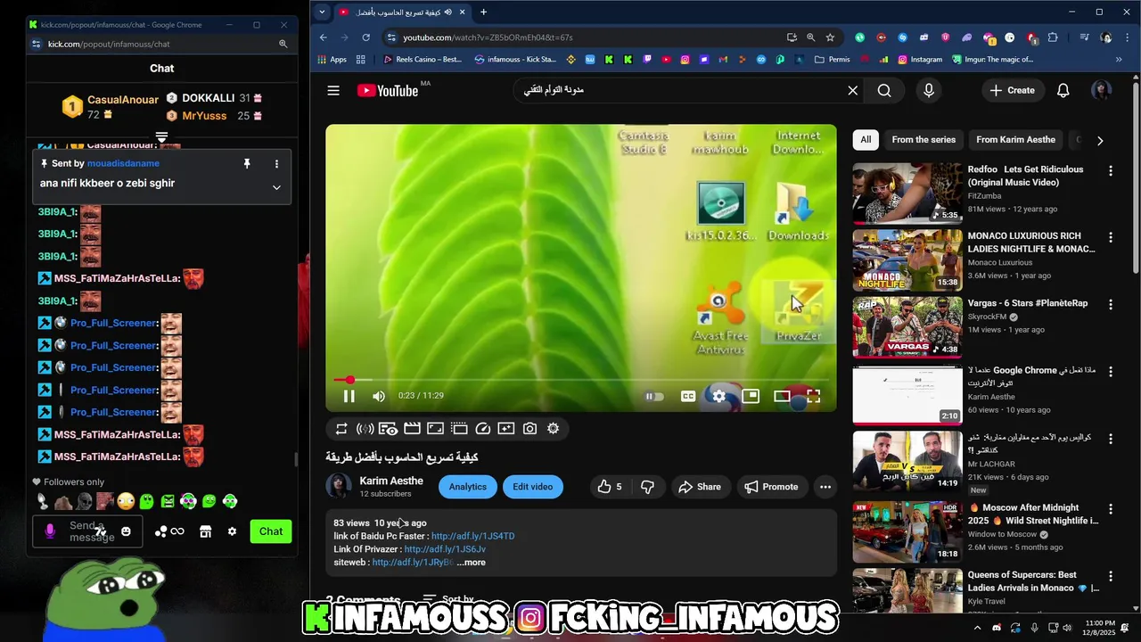This screenshot has width=1141, height=642.
Task: Click the Promote button
Action: pos(772,487)
